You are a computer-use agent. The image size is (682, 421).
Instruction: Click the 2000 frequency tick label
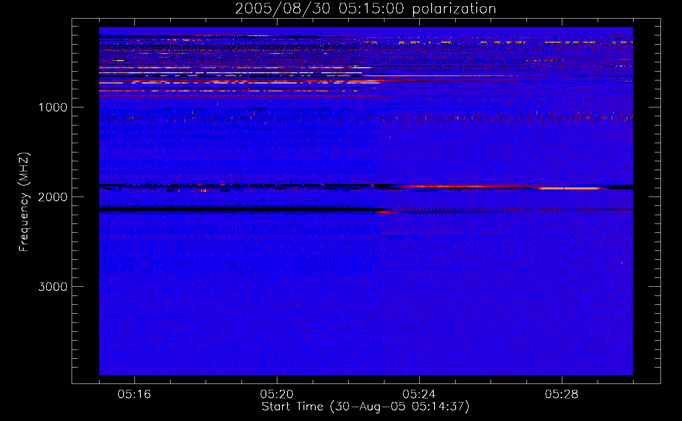coord(53,197)
